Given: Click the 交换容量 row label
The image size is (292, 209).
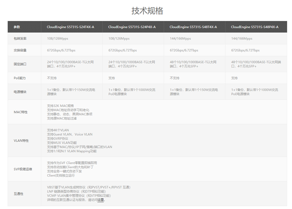Looking at the screenshot, I should [20, 50].
